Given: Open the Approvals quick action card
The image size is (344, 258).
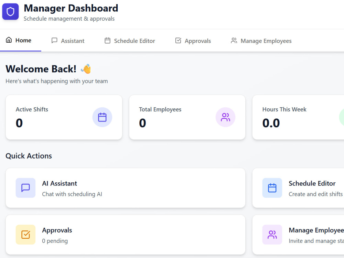Looking at the screenshot, I should (x=126, y=235).
